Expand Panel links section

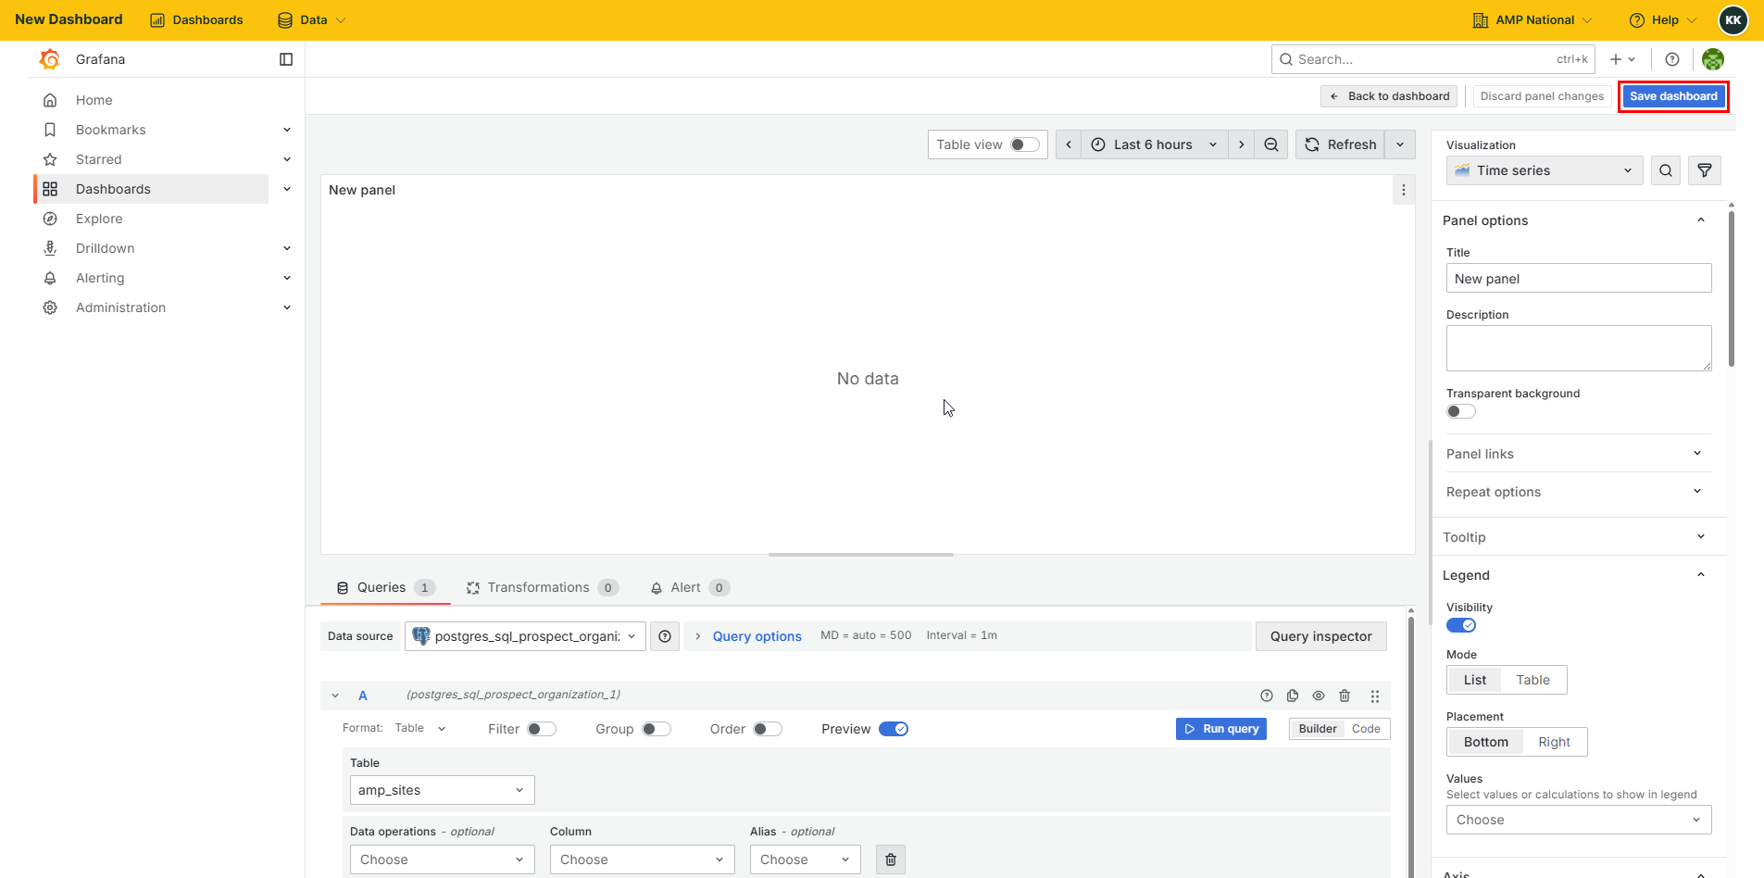pos(1579,454)
